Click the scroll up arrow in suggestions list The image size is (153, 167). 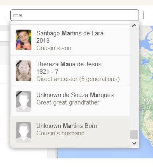[134, 26]
